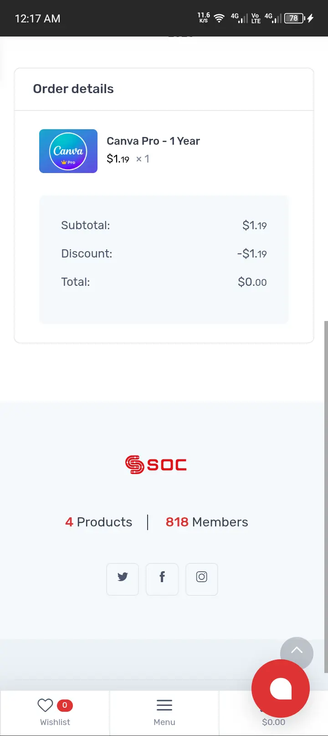The width and height of the screenshot is (328, 736).
Task: Tap the SOC logo in the footer
Action: 156,465
